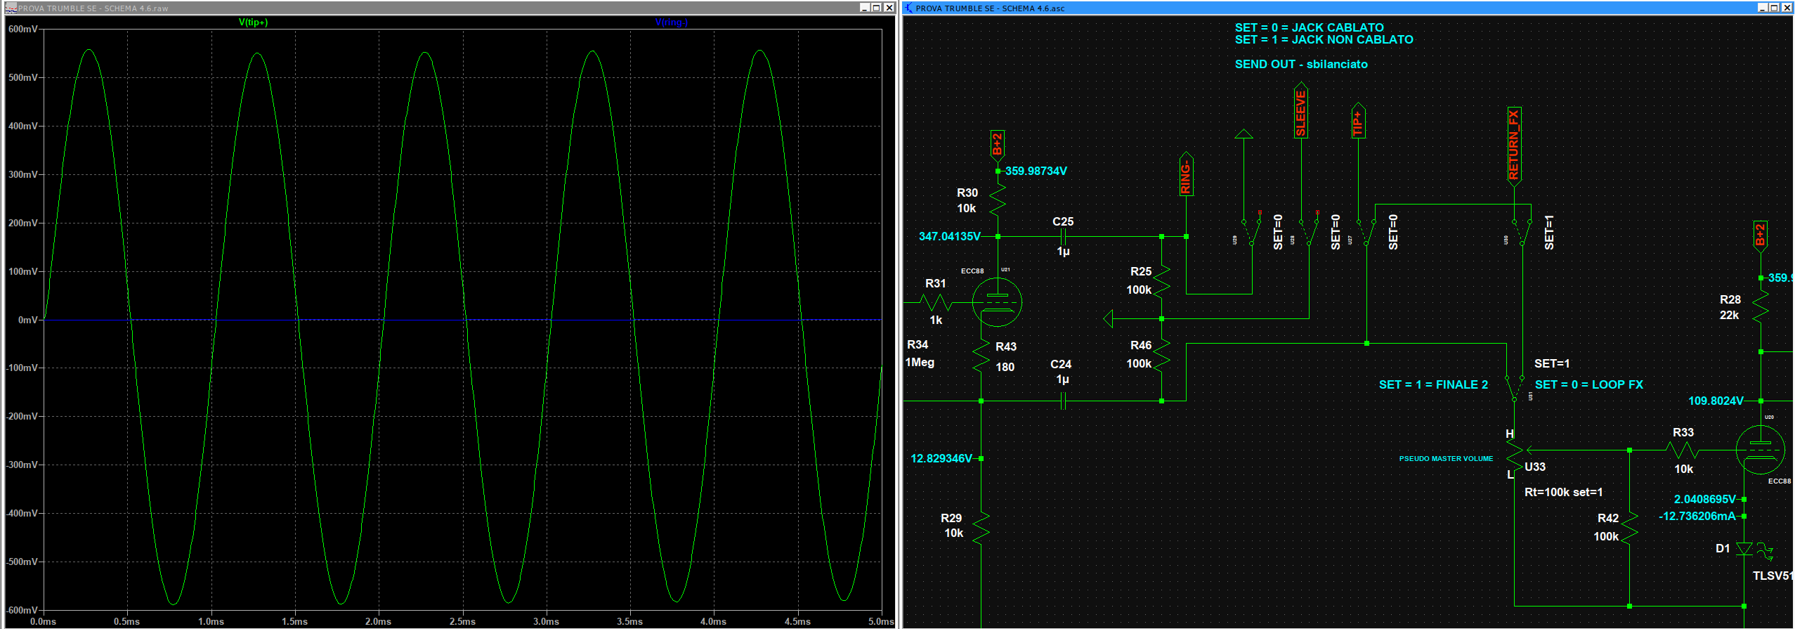Select the ECC88 triode tube U20

[x=1760, y=450]
